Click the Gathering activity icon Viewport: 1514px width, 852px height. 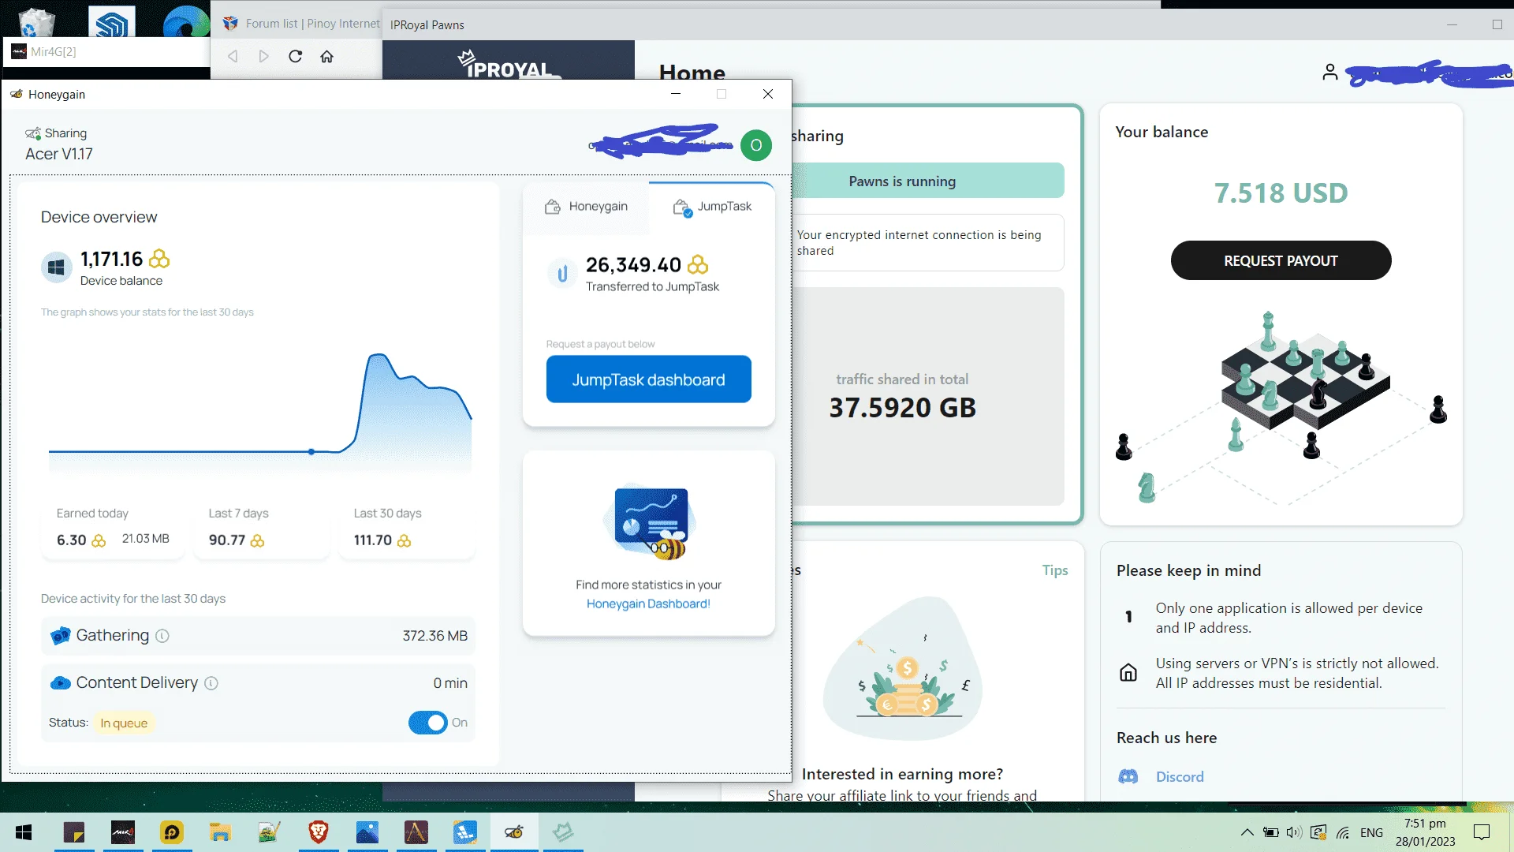[60, 636]
